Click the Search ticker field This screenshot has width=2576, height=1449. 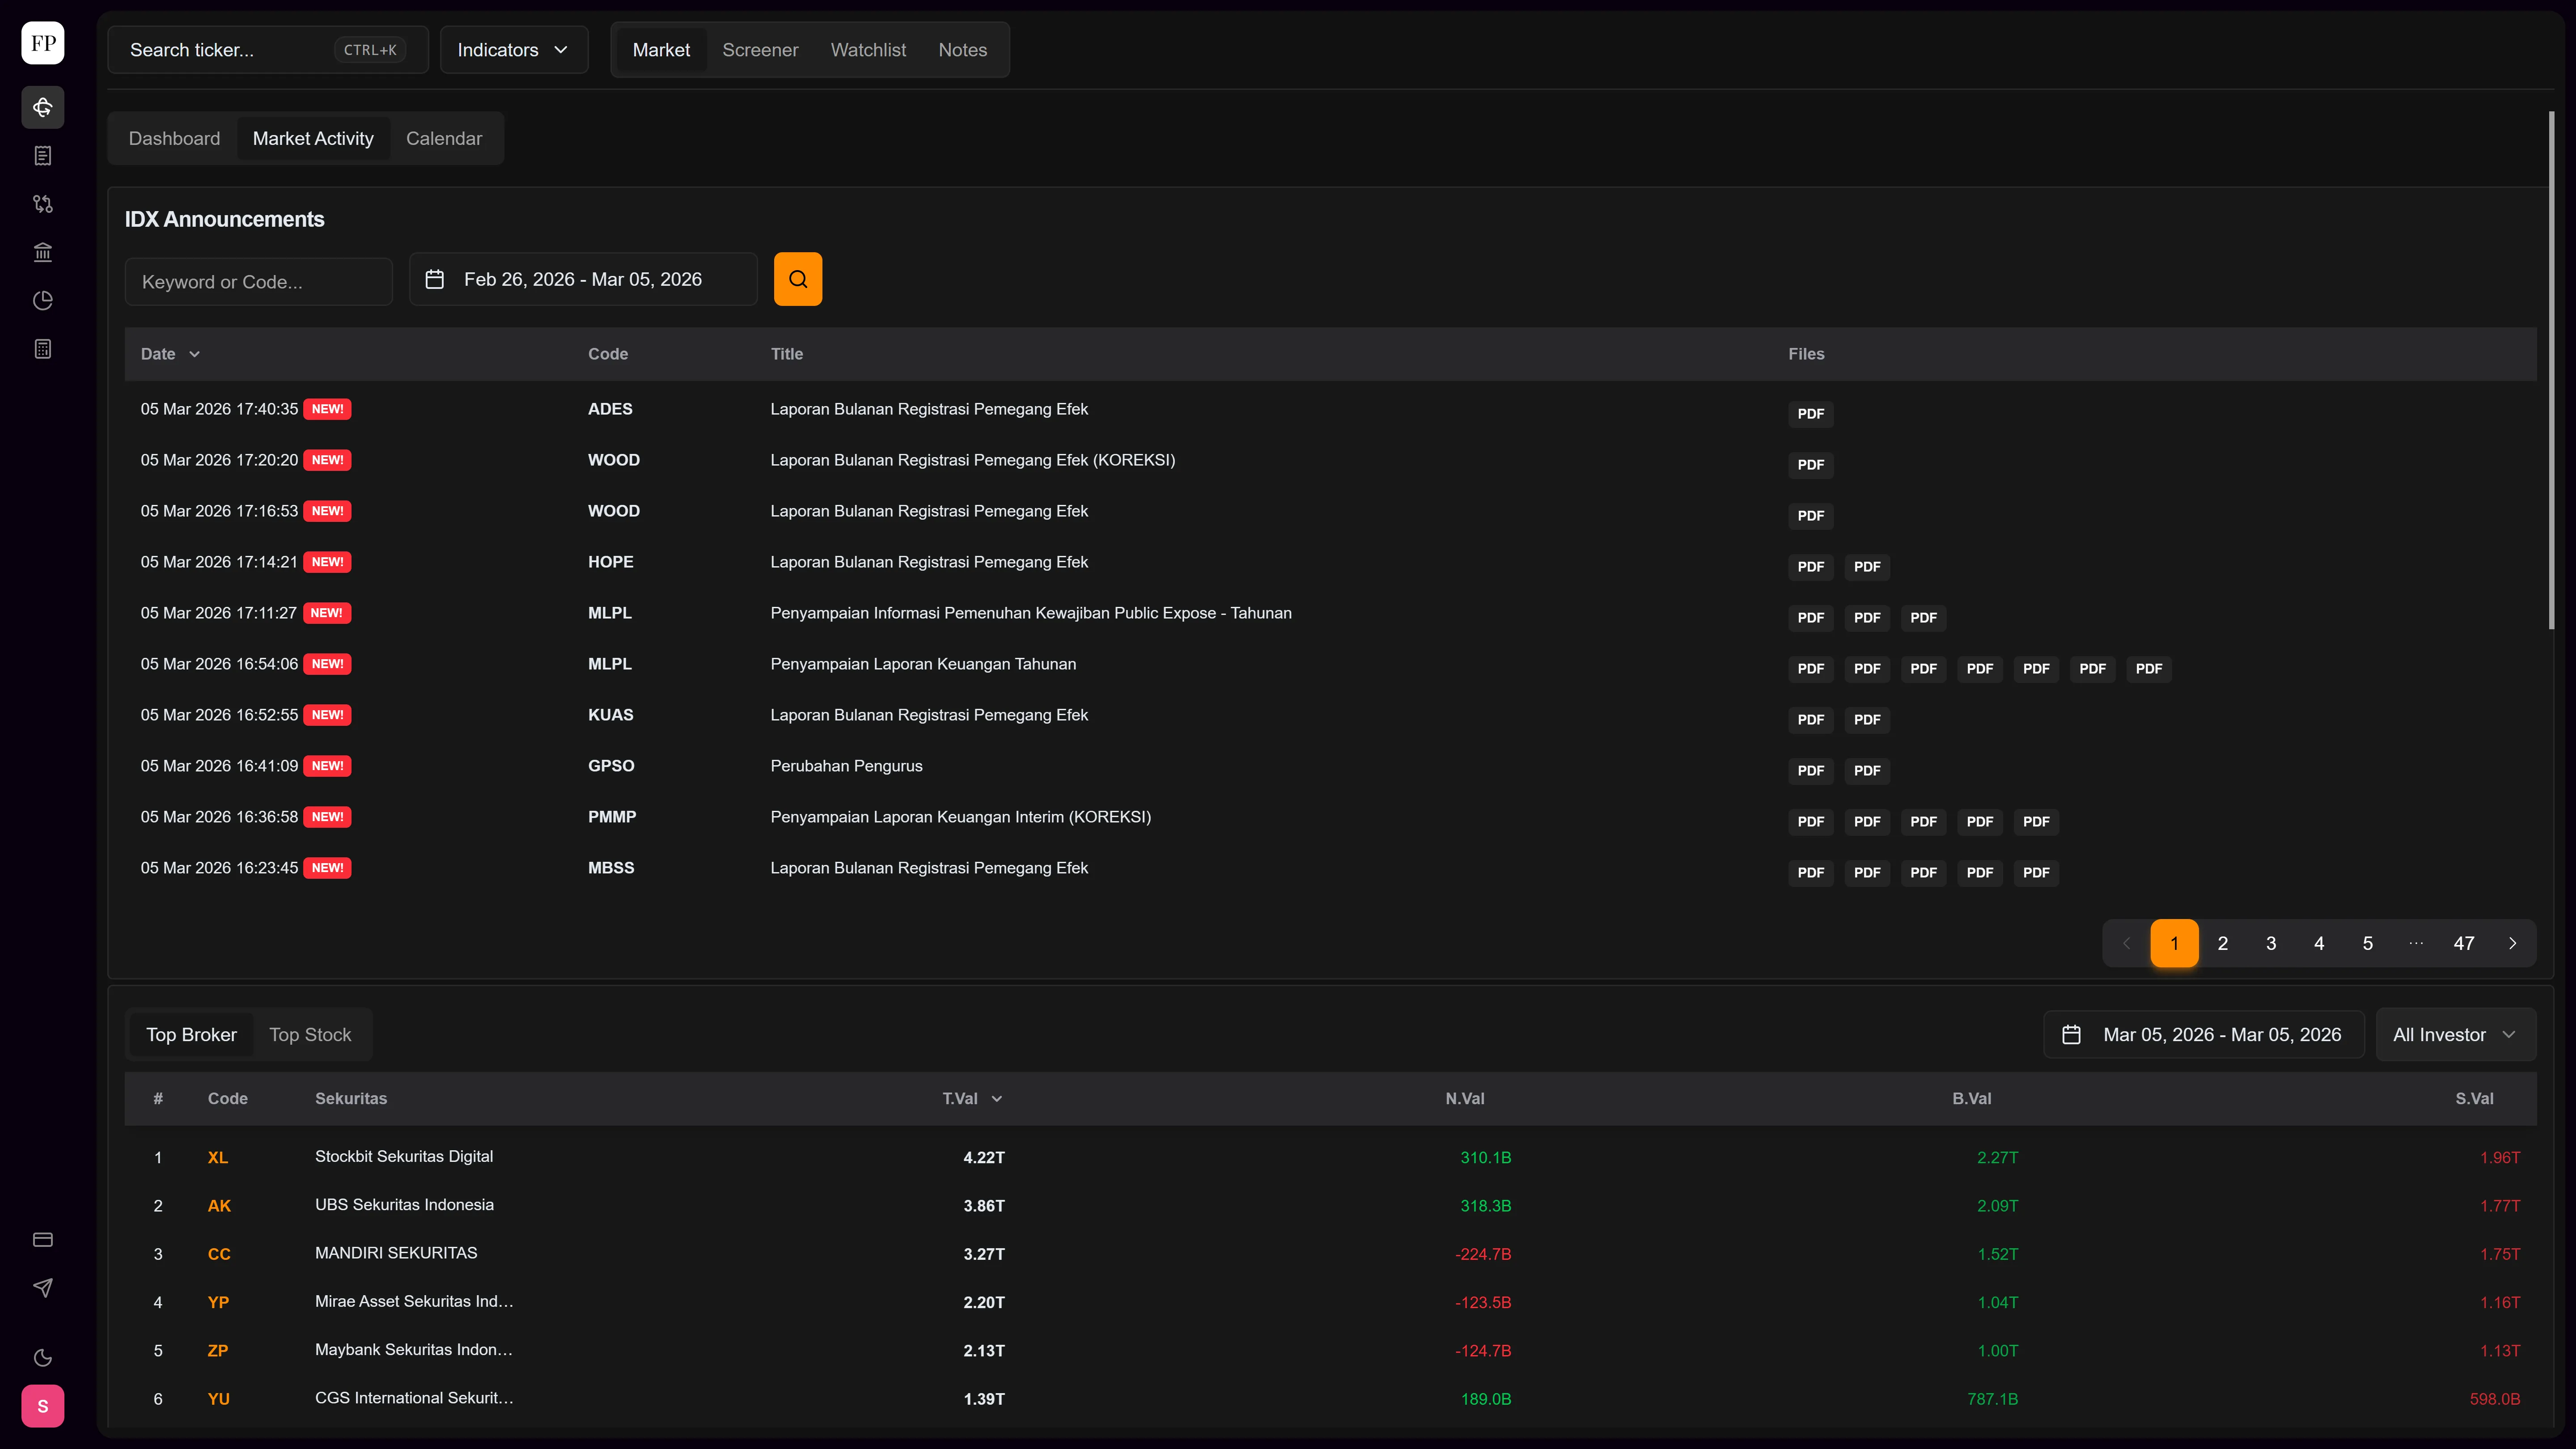point(268,50)
